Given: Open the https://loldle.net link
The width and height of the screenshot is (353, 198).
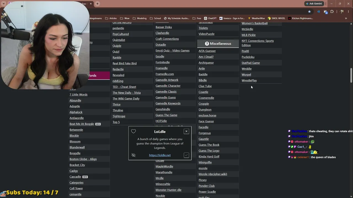Looking at the screenshot, I should [x=160, y=155].
